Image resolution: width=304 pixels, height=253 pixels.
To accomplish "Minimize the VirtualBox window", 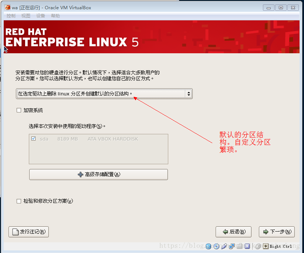I will [x=268, y=8].
